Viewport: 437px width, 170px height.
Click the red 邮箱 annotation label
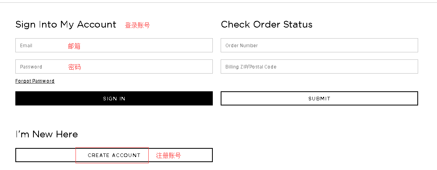click(x=74, y=46)
